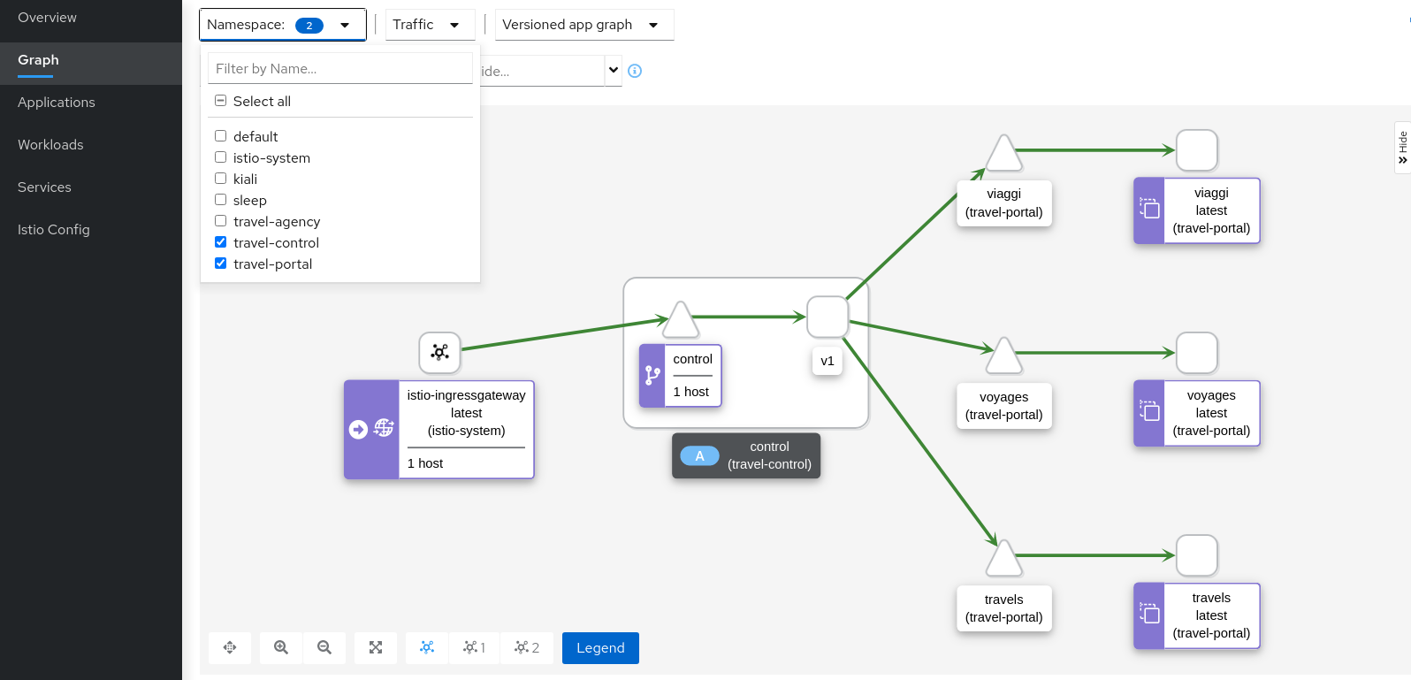Check the istio-system namespace
The image size is (1411, 680).
point(221,157)
